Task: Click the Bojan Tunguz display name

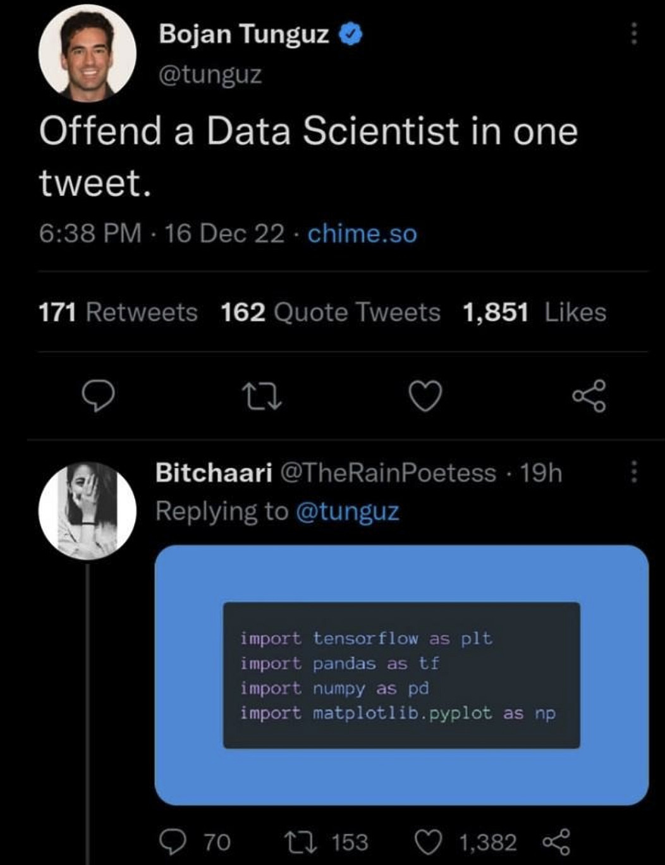Action: [x=244, y=34]
